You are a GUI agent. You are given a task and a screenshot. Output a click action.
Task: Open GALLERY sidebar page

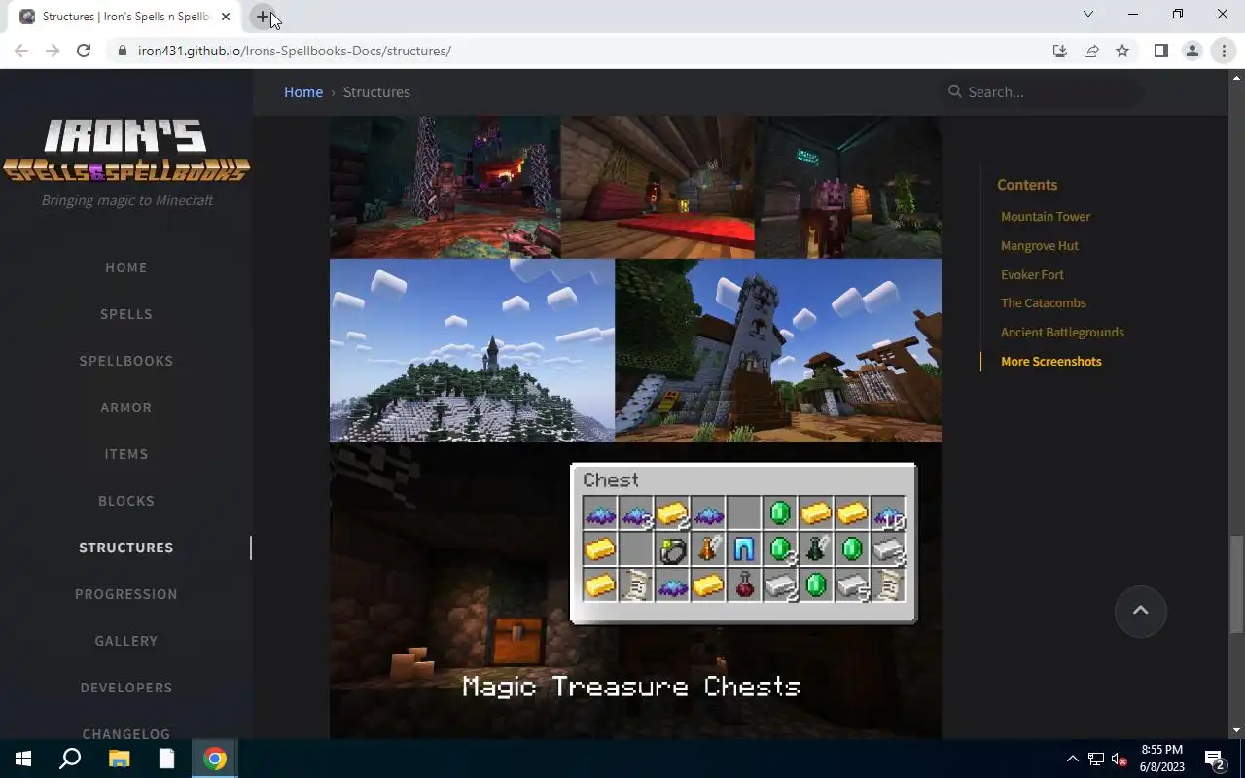[x=126, y=641]
